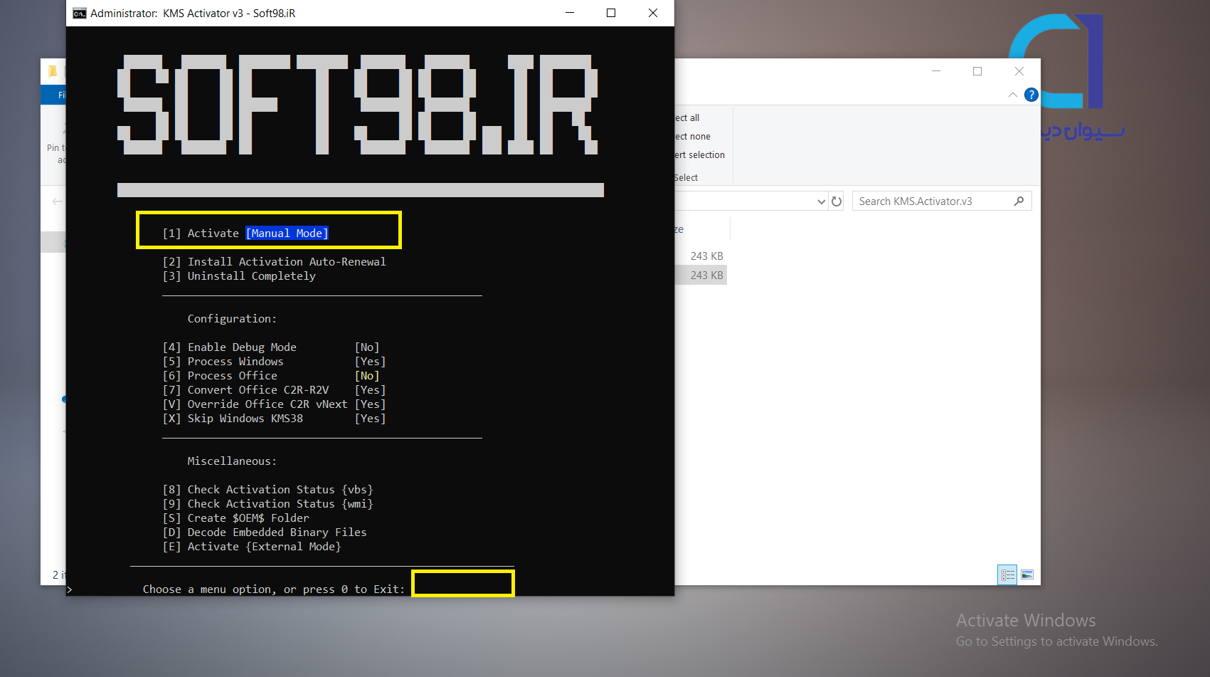Click the 'Check Activation Status {vbs}' line

tap(268, 490)
